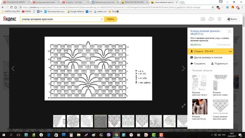Close the image info side panel

click(x=229, y=31)
